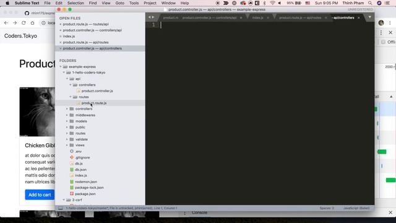
Task: Go to previous tab with left arrow
Action: click(150, 17)
